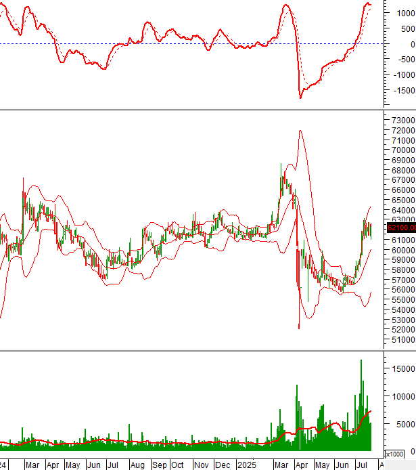Click the 70000 price axis label
Screen dimensions: 416x470
403,150
